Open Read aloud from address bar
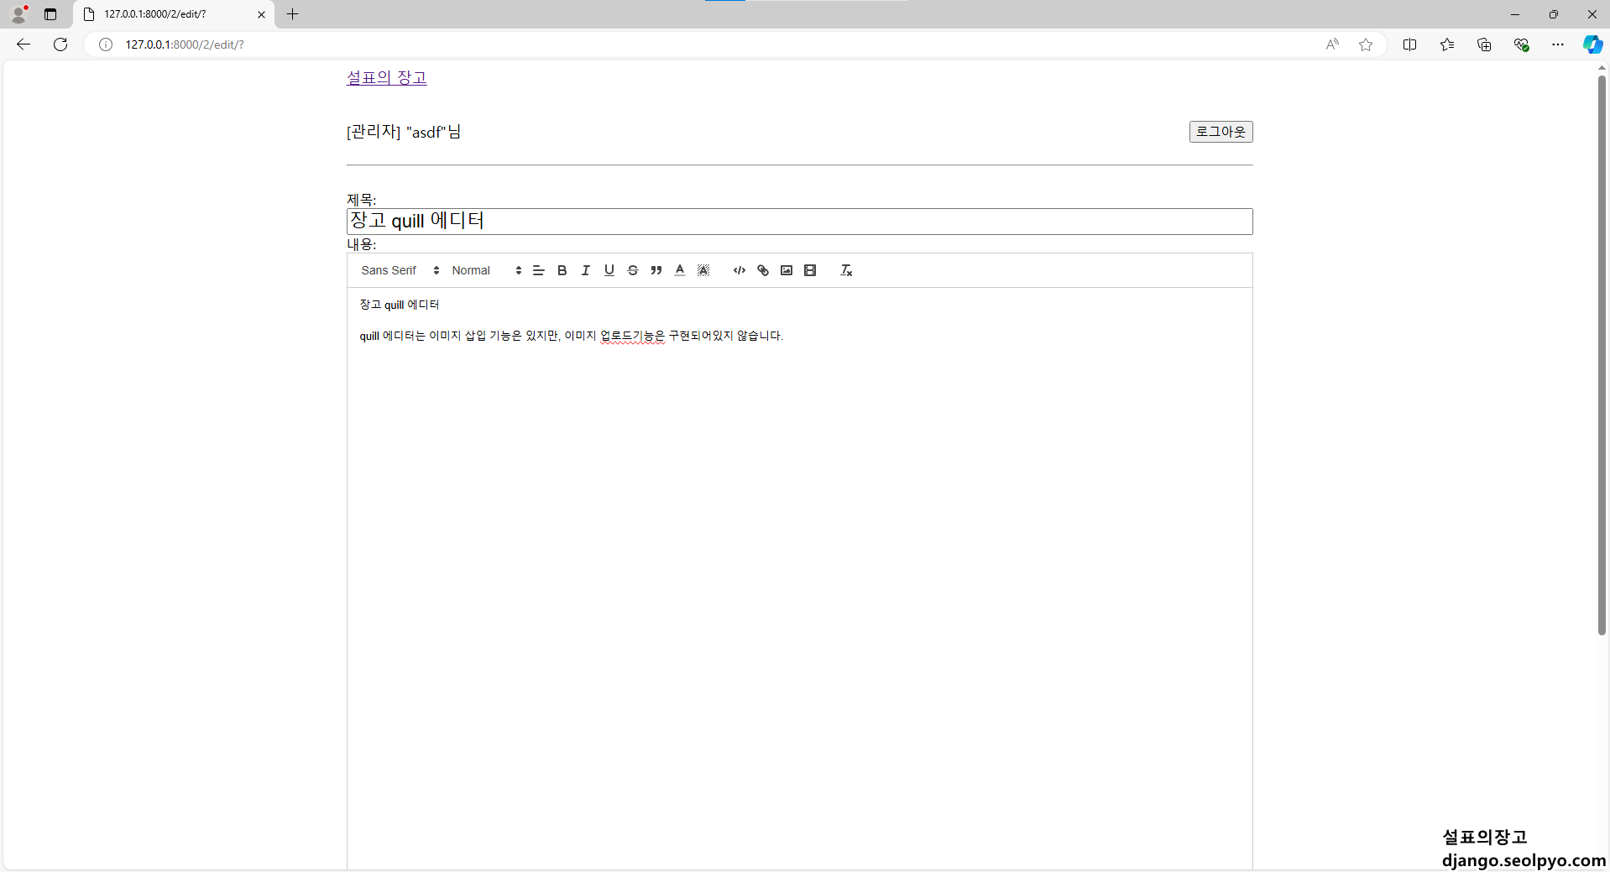The width and height of the screenshot is (1610, 872). click(1332, 44)
